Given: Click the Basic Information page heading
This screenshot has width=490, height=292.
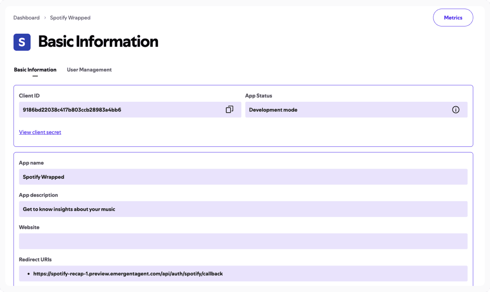Looking at the screenshot, I should tap(98, 42).
